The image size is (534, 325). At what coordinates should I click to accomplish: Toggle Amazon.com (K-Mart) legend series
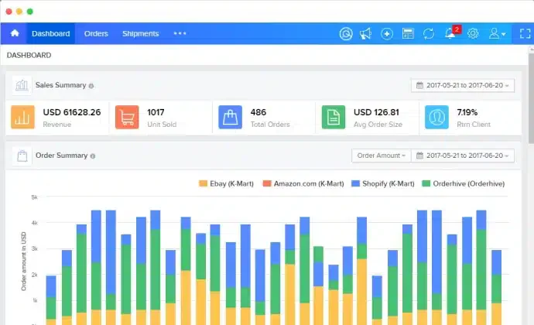coord(303,183)
